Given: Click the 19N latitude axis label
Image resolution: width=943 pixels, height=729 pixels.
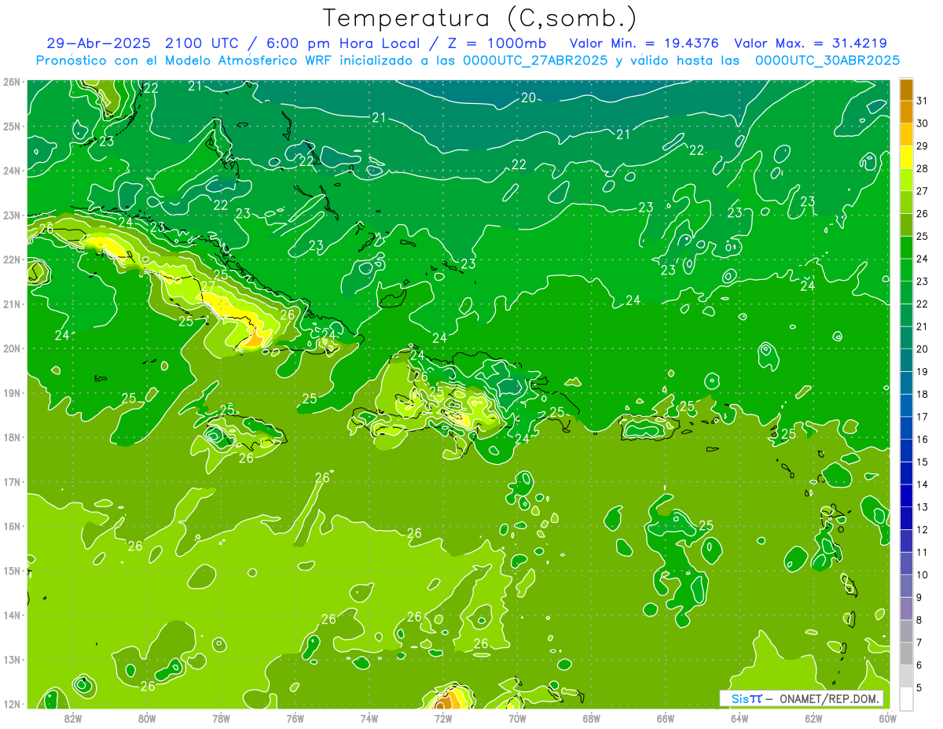Looking at the screenshot, I should 11,393.
